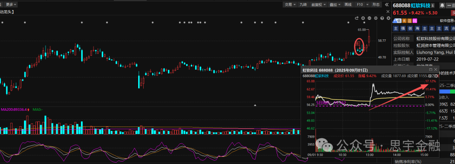The image size is (455, 164).
Task: Click the 创 concept tag
Action: (410, 29)
